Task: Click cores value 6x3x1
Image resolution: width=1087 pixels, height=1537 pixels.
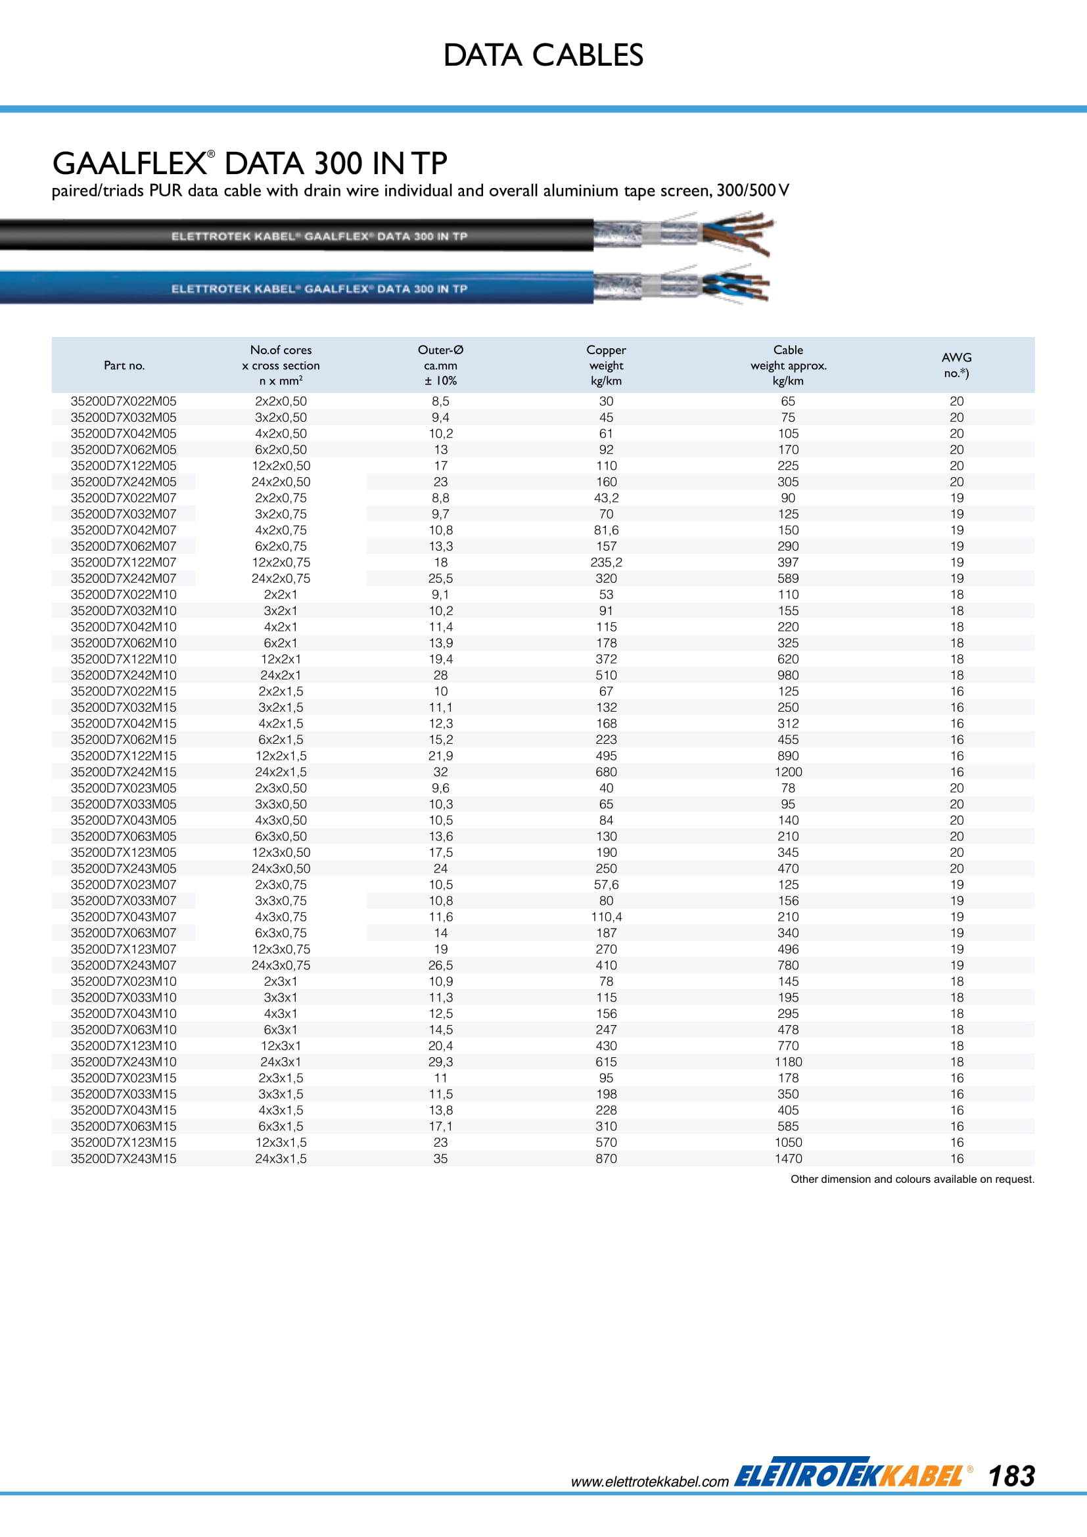Action: tap(281, 1030)
